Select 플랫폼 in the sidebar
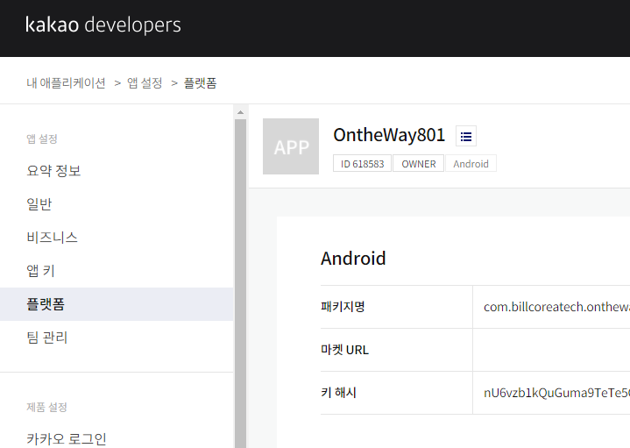Screen dimensions: 630x448 [117, 304]
